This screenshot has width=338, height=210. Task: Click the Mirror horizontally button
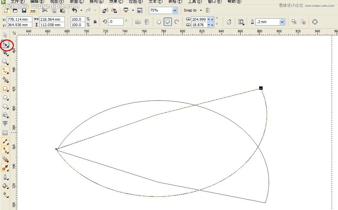point(138,22)
